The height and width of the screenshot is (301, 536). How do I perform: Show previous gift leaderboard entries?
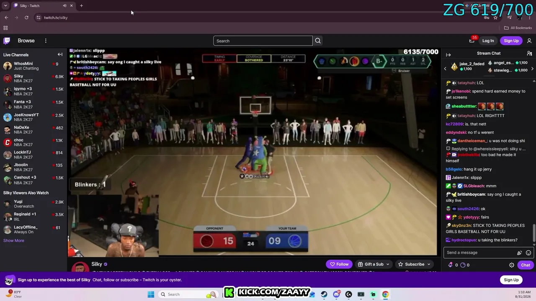(x=445, y=68)
